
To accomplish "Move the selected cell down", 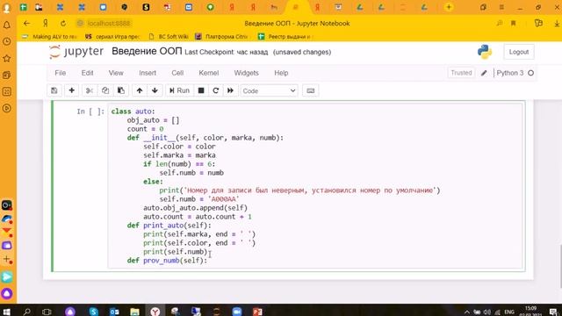I will pos(155,90).
